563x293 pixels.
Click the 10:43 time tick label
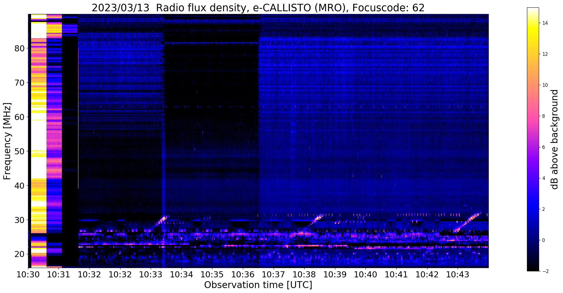click(458, 275)
